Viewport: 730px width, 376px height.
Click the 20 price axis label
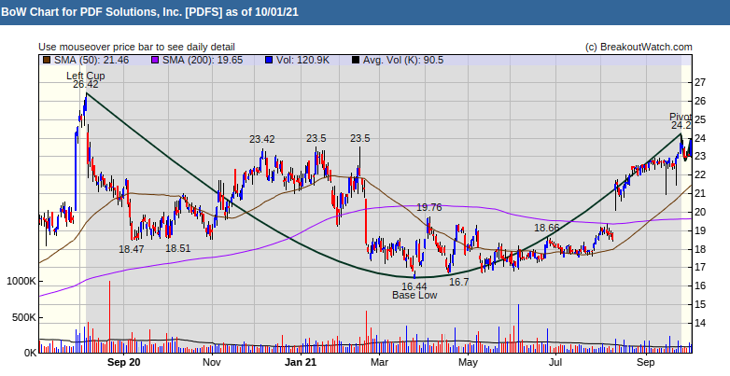pyautogui.click(x=700, y=212)
